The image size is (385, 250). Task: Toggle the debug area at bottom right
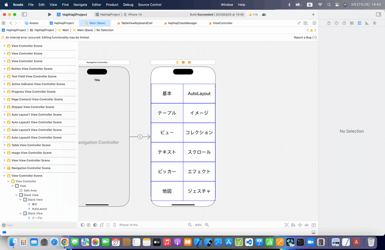[x=314, y=232]
